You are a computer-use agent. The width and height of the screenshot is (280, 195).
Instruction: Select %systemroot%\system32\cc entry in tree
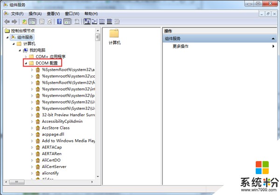(69, 76)
